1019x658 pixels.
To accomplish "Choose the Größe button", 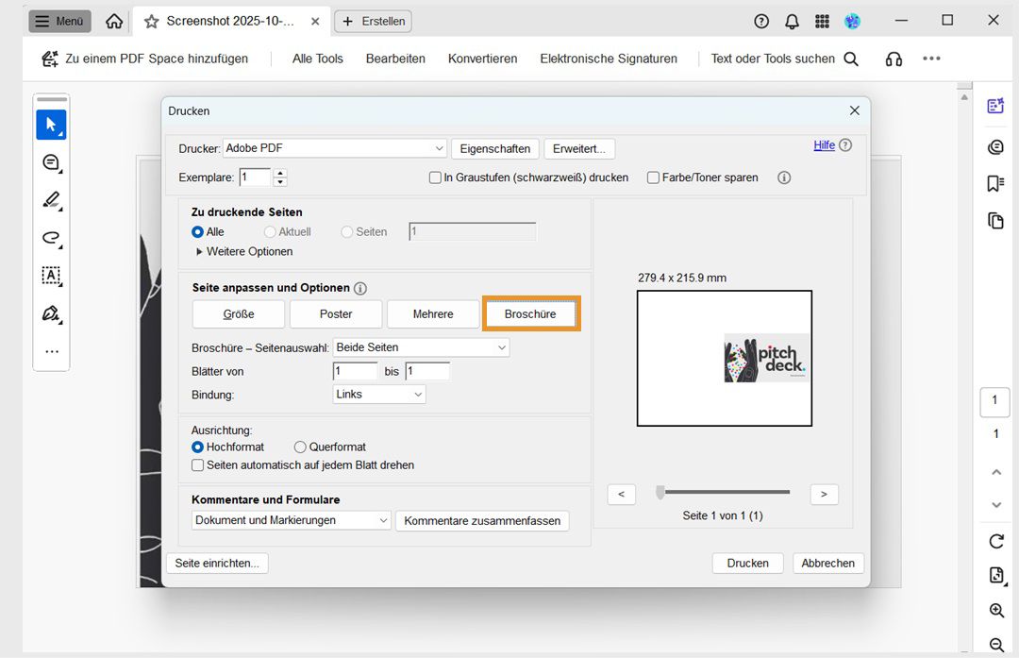I will 239,314.
